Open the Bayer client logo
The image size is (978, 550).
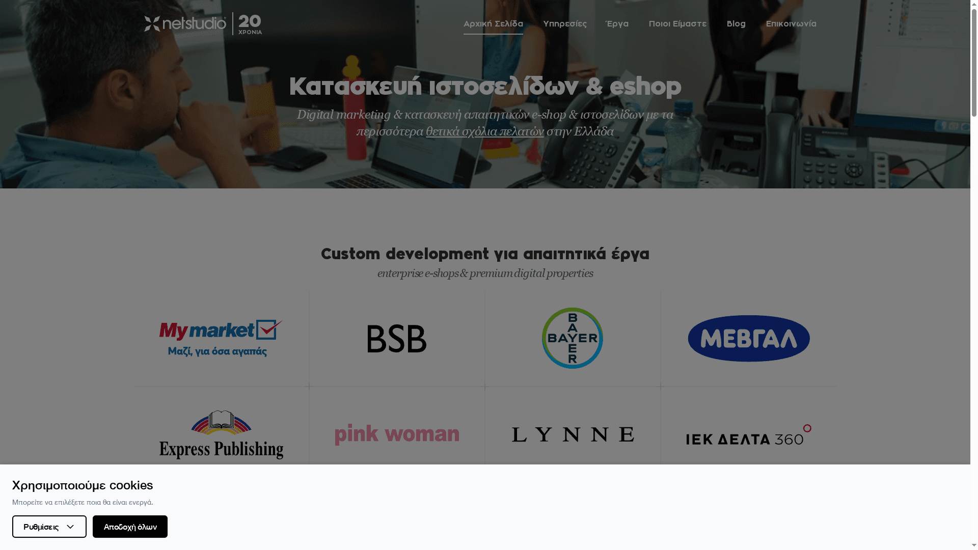[573, 338]
